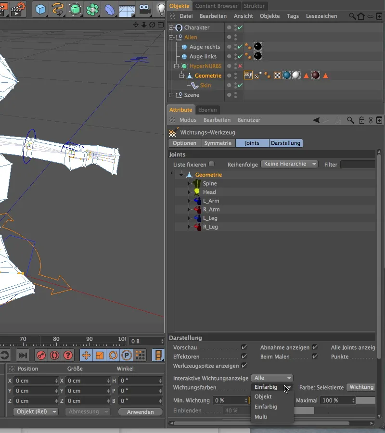Screen dimensions: 385x433
Task: Click the Object Manager search icon
Action: pyautogui.click(x=352, y=16)
